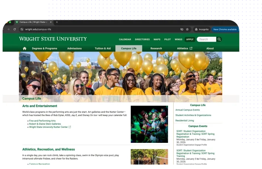Image resolution: width=262 pixels, height=169 pixels.
Task: Click the home icon in navigation bar
Action: coord(24,49)
